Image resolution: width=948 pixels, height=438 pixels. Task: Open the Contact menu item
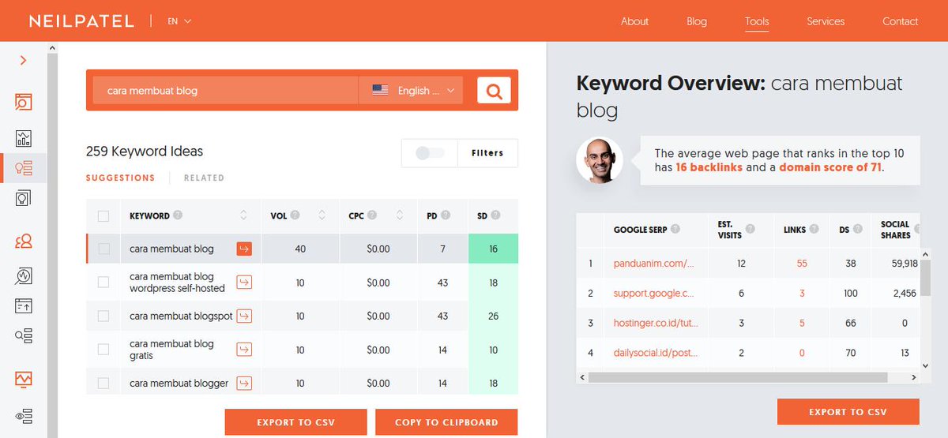coord(900,21)
